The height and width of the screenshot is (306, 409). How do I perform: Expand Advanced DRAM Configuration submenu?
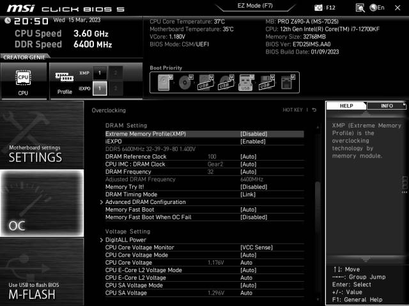pyautogui.click(x=146, y=202)
